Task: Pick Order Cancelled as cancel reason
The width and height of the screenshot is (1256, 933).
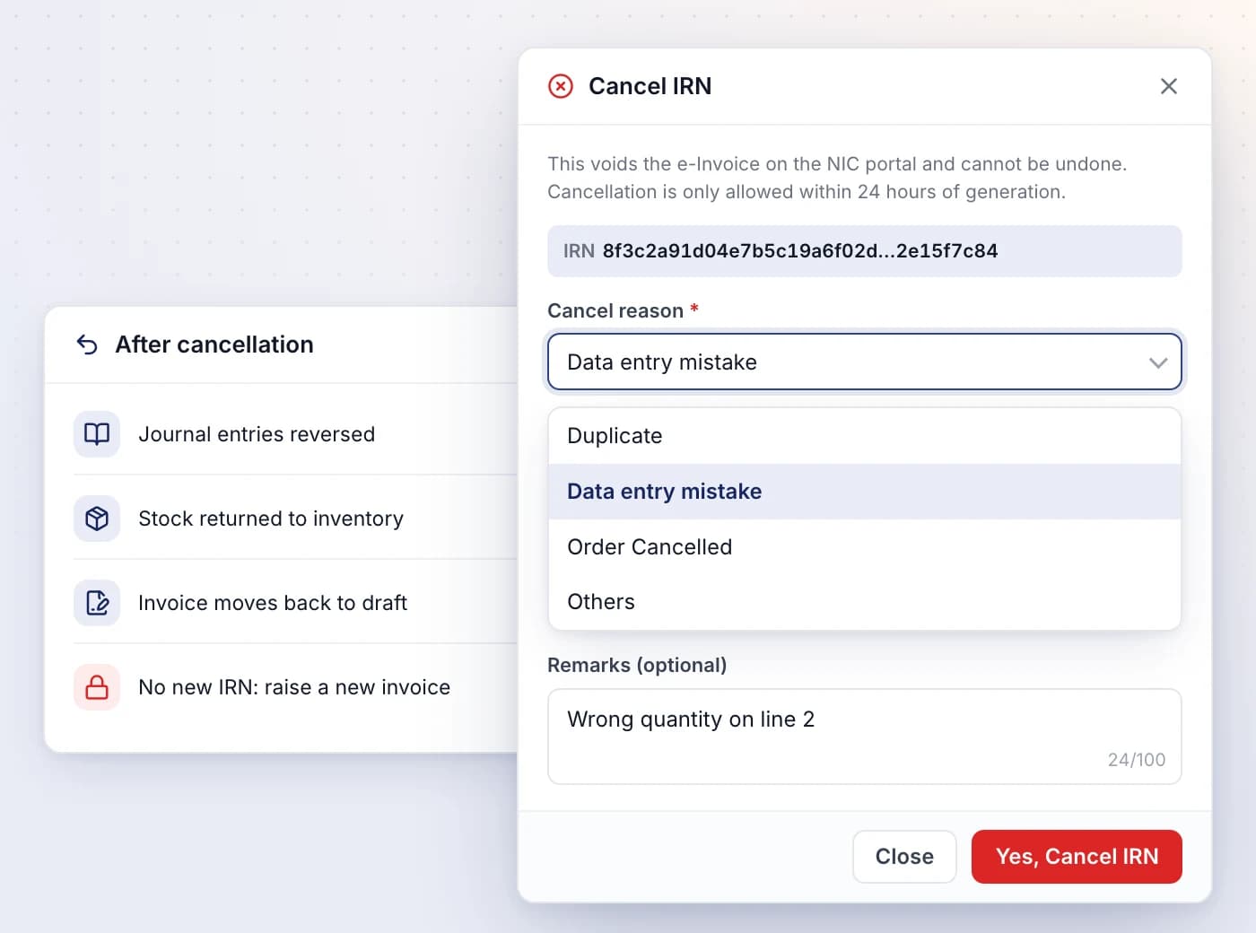Action: [865, 547]
